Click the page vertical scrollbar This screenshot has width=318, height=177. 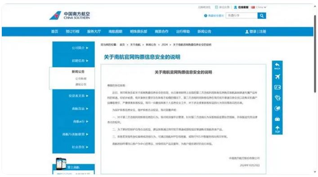click(315, 53)
